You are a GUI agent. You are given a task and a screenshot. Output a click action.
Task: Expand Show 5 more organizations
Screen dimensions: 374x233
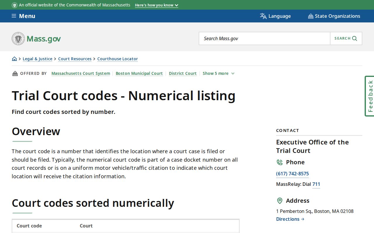219,73
